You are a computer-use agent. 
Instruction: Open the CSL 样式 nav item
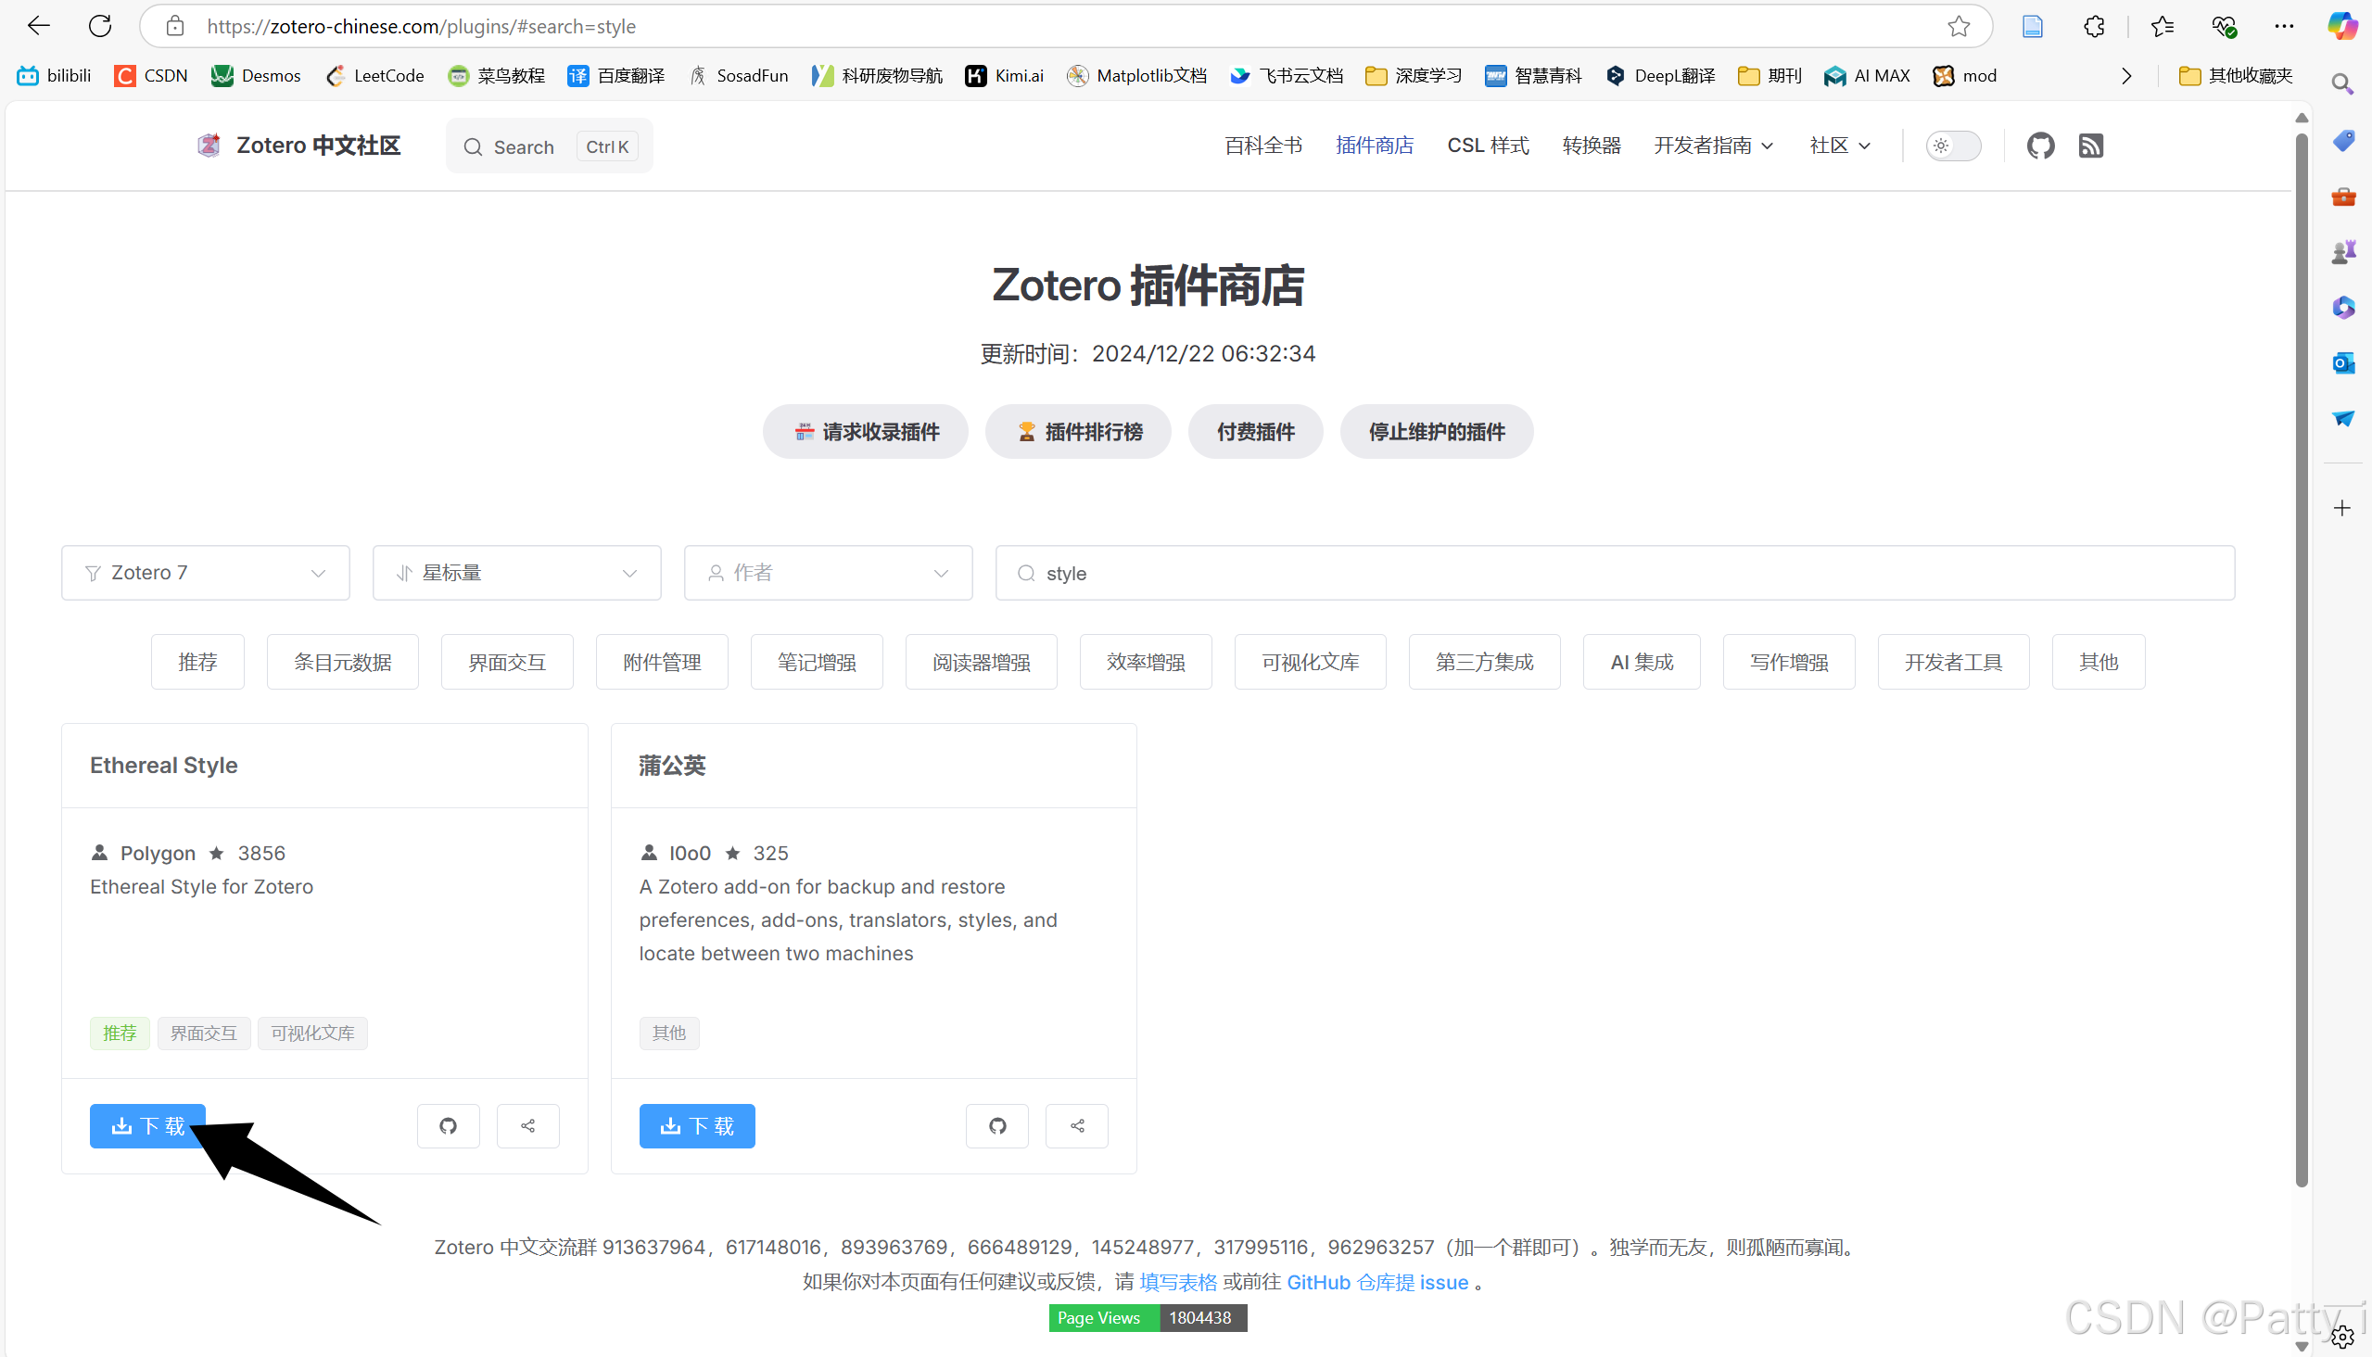(x=1488, y=146)
